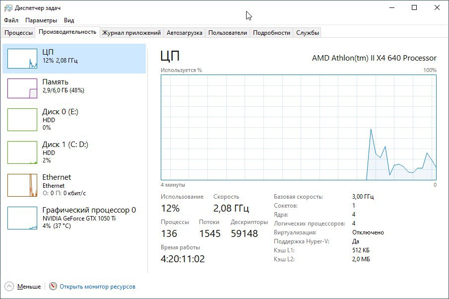Close the Task Manager window
This screenshot has height=299, width=449.
(x=437, y=8)
